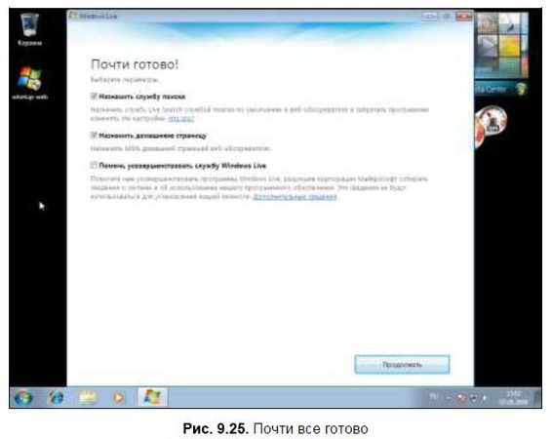The width and height of the screenshot is (552, 439).
Task: Click the link under search provider description
Action: coord(181,119)
